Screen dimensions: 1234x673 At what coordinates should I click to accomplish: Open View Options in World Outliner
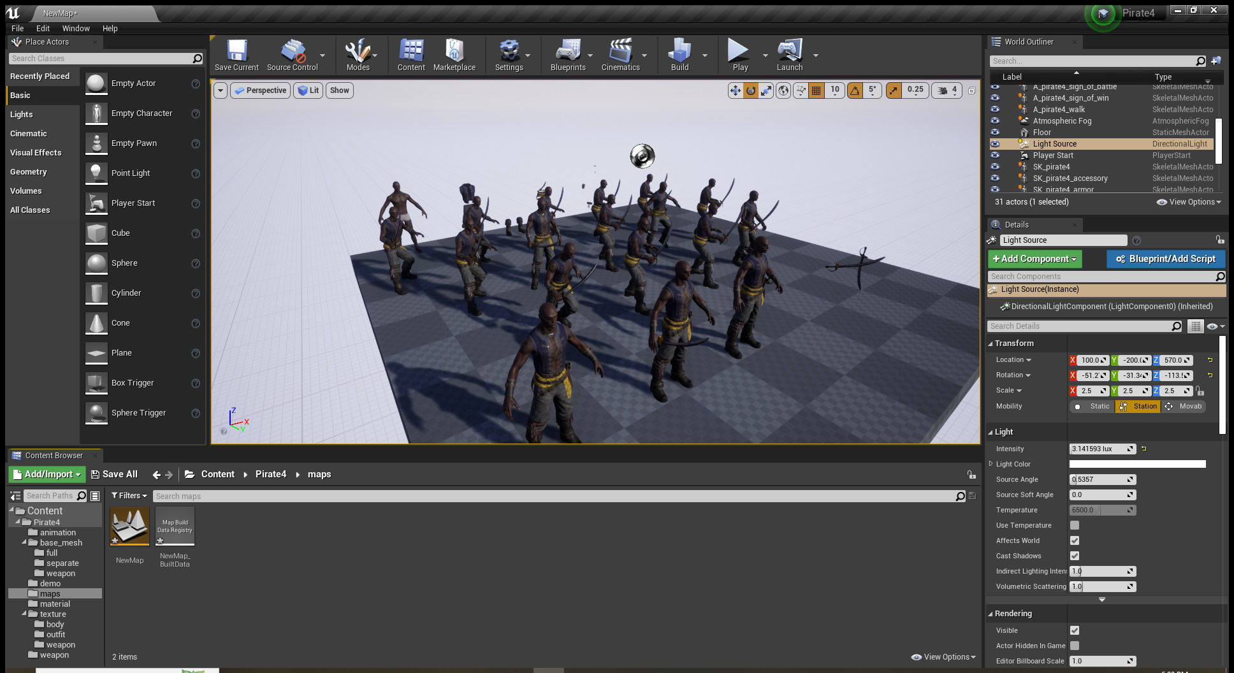(x=1189, y=202)
